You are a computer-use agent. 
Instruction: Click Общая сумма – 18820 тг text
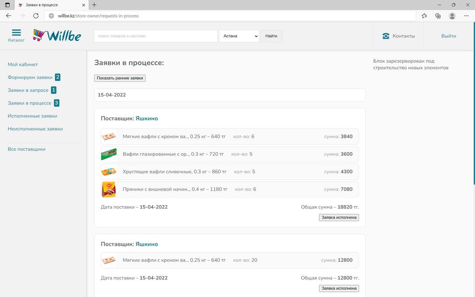pyautogui.click(x=330, y=207)
